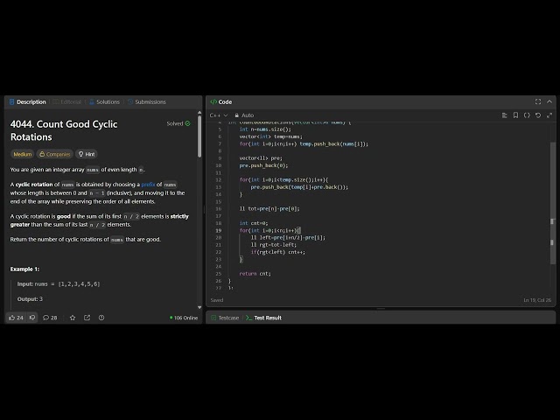Open the Editorial tab
The width and height of the screenshot is (560, 420).
coord(66,102)
